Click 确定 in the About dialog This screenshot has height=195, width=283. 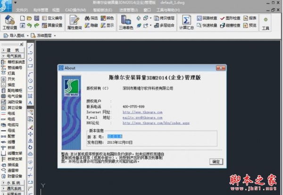(216, 162)
